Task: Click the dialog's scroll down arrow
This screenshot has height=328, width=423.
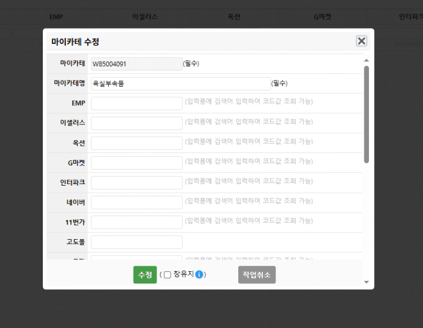Action: click(366, 282)
